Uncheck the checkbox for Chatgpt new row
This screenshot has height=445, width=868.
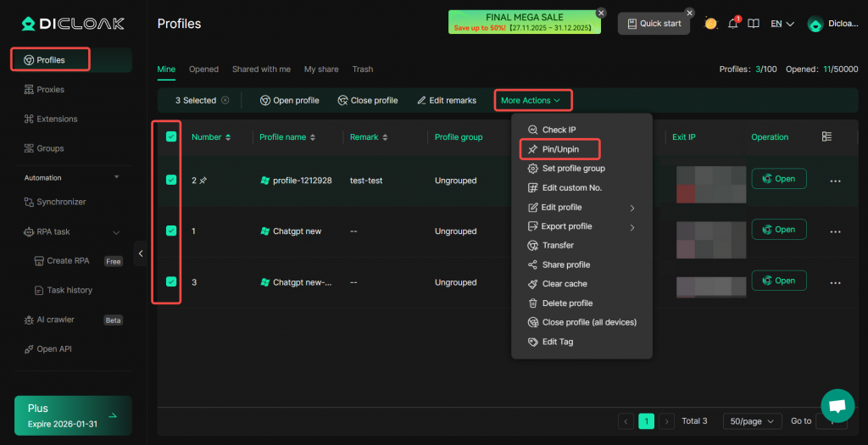pyautogui.click(x=171, y=231)
